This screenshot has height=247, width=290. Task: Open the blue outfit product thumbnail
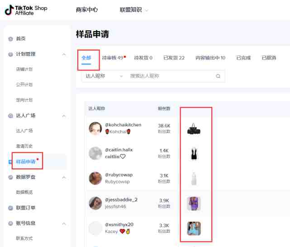click(x=194, y=228)
